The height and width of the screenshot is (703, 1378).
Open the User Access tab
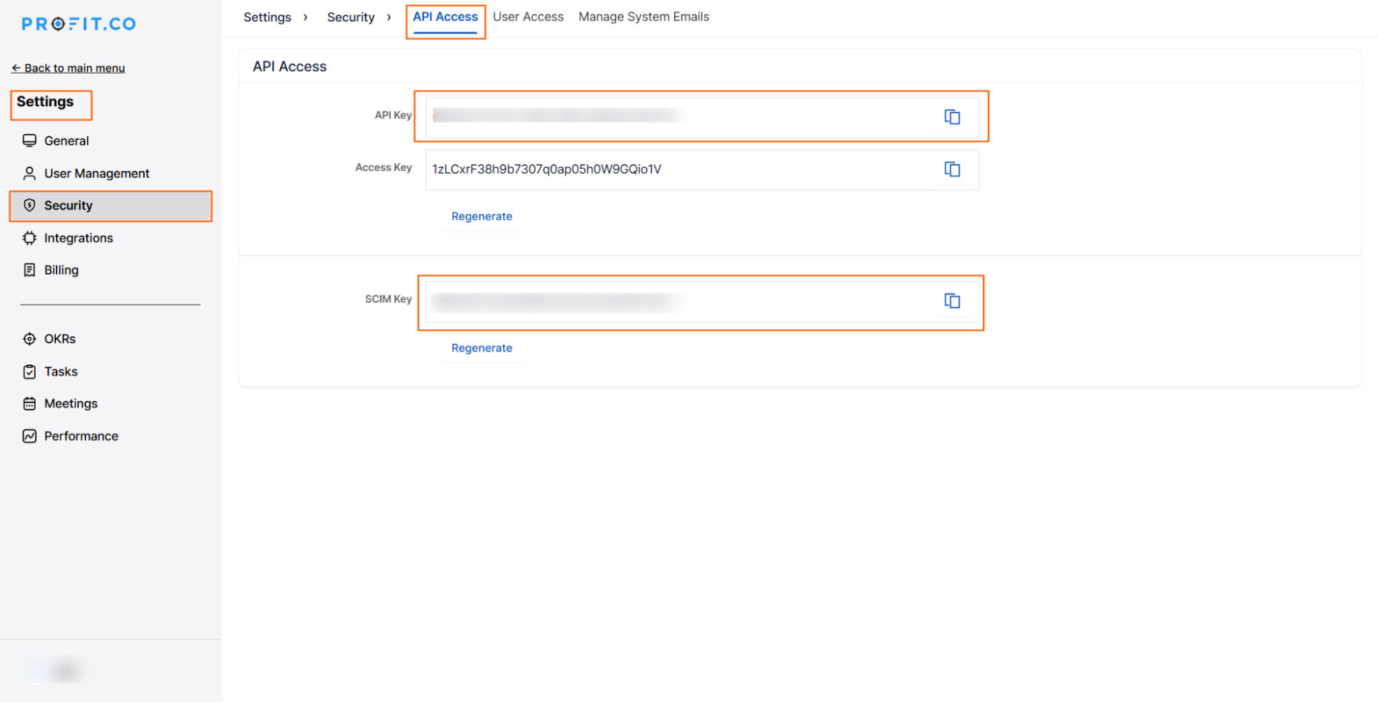[528, 17]
